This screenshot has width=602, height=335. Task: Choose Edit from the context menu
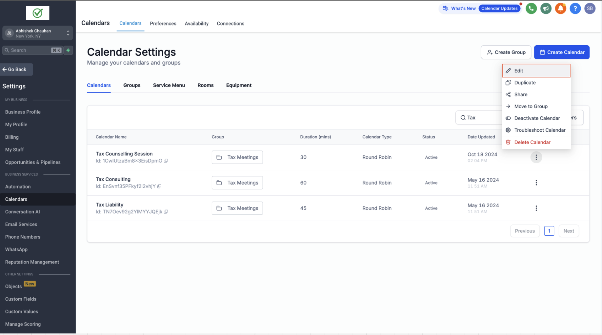pyautogui.click(x=536, y=71)
